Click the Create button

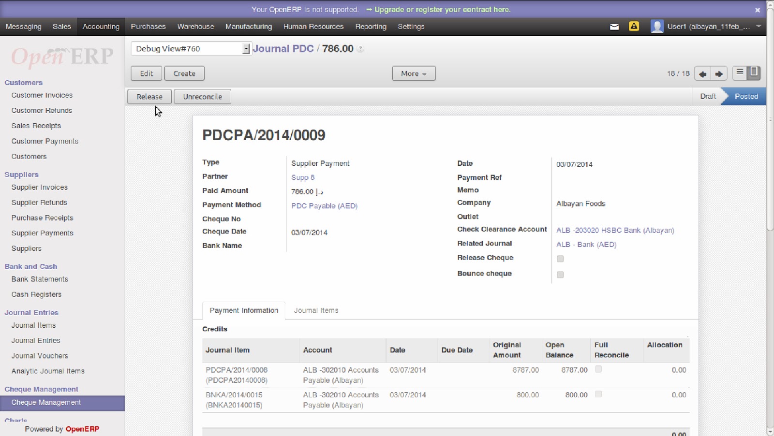pos(184,73)
